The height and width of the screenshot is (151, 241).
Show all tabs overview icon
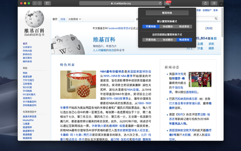pyautogui.click(x=214, y=3)
